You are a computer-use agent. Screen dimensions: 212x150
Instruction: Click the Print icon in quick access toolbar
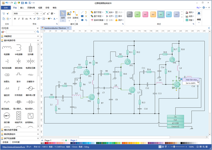(26, 3)
